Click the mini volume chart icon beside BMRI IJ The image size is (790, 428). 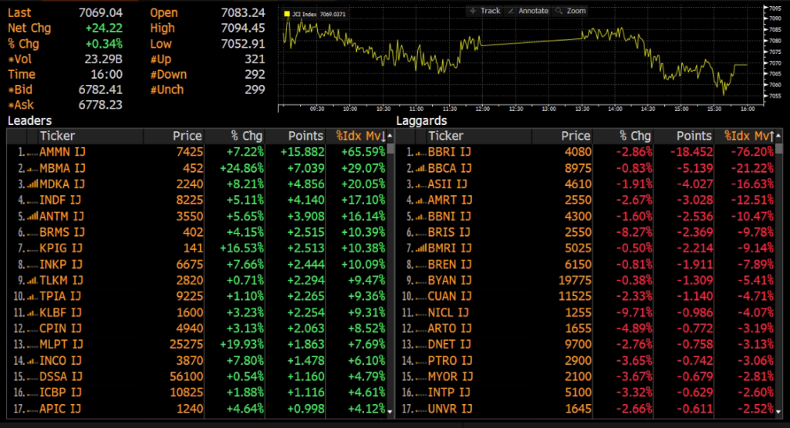(x=420, y=248)
